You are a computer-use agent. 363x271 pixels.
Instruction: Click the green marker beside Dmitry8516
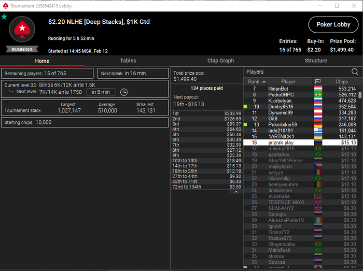245,107
